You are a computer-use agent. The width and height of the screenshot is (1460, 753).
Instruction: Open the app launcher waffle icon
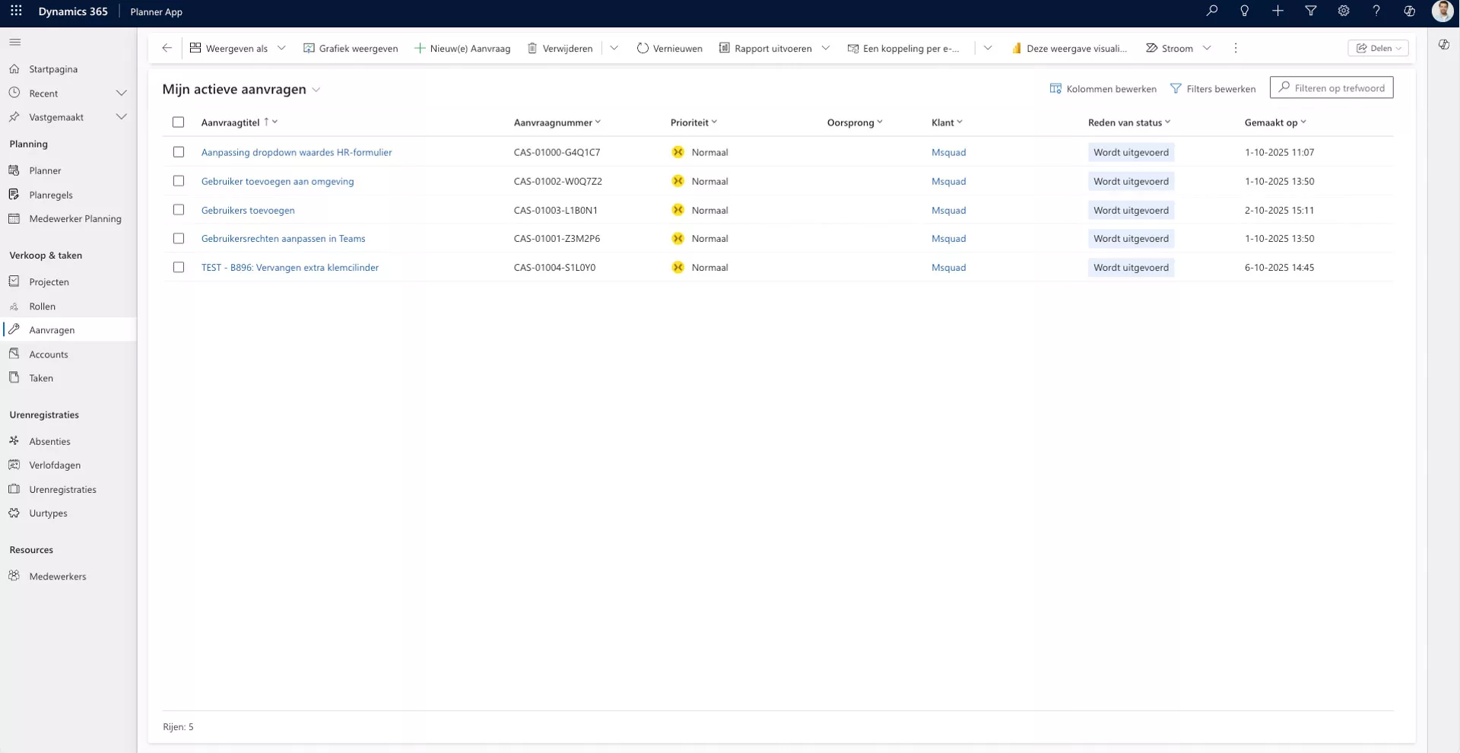(x=16, y=11)
